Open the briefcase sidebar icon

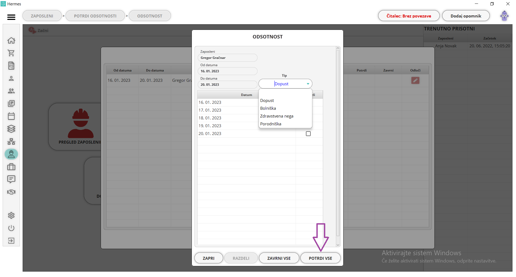(x=11, y=167)
